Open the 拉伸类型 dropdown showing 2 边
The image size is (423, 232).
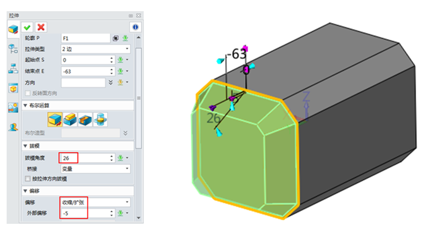coord(96,49)
